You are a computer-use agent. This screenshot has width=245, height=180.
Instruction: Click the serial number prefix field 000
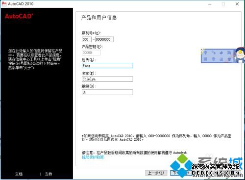[87, 39]
